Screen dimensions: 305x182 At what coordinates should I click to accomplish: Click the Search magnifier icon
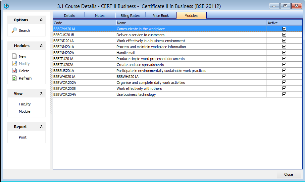coord(14,30)
